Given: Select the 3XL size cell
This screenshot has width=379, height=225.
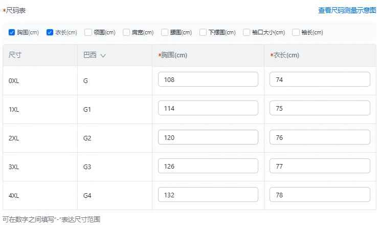Looking at the screenshot, I should [40, 167].
